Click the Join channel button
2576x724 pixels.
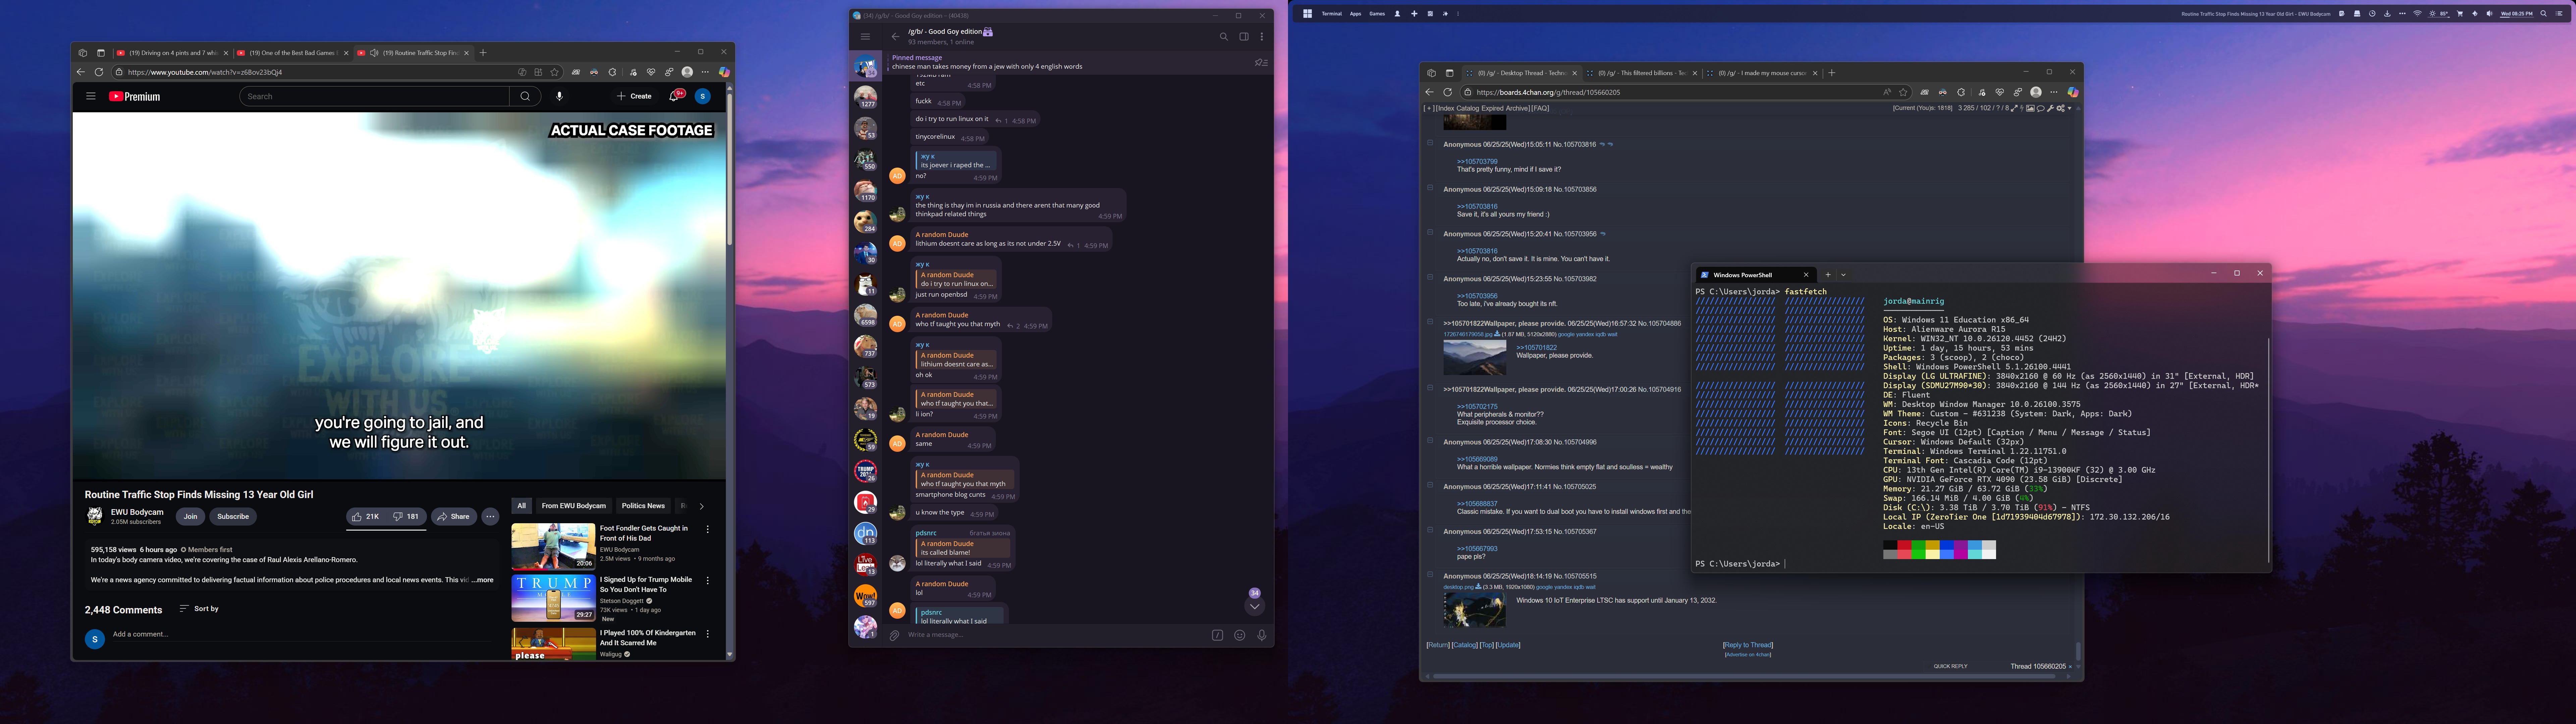click(190, 517)
